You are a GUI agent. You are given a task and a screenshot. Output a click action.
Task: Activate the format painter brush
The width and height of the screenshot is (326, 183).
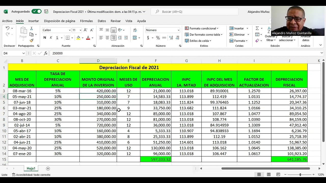click(x=31, y=40)
